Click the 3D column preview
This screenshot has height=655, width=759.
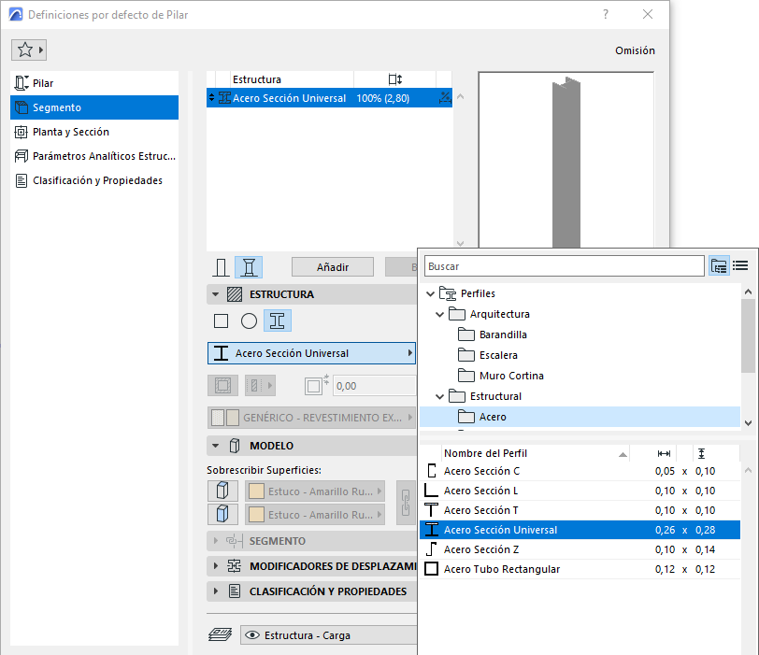(x=566, y=160)
